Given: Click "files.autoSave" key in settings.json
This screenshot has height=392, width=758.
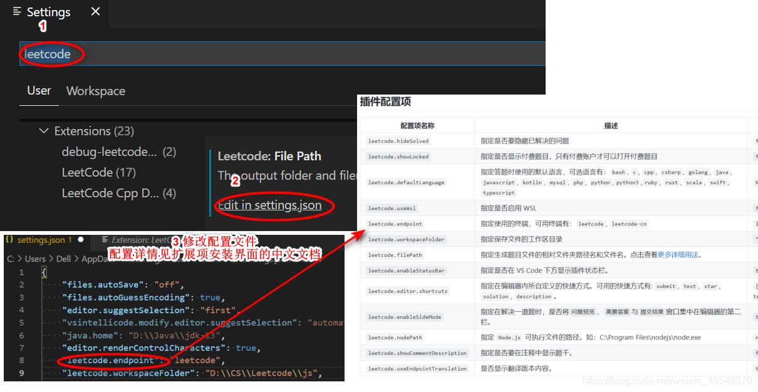Looking at the screenshot, I should pyautogui.click(x=102, y=285).
